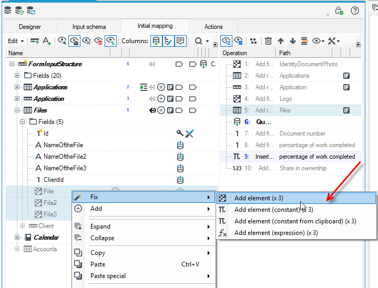Click the eye with red trash icon
Screen dimensions: 378x288
click(x=98, y=41)
